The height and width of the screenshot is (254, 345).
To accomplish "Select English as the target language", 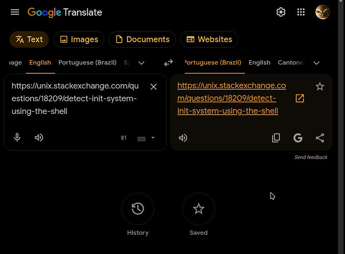I will click(259, 62).
